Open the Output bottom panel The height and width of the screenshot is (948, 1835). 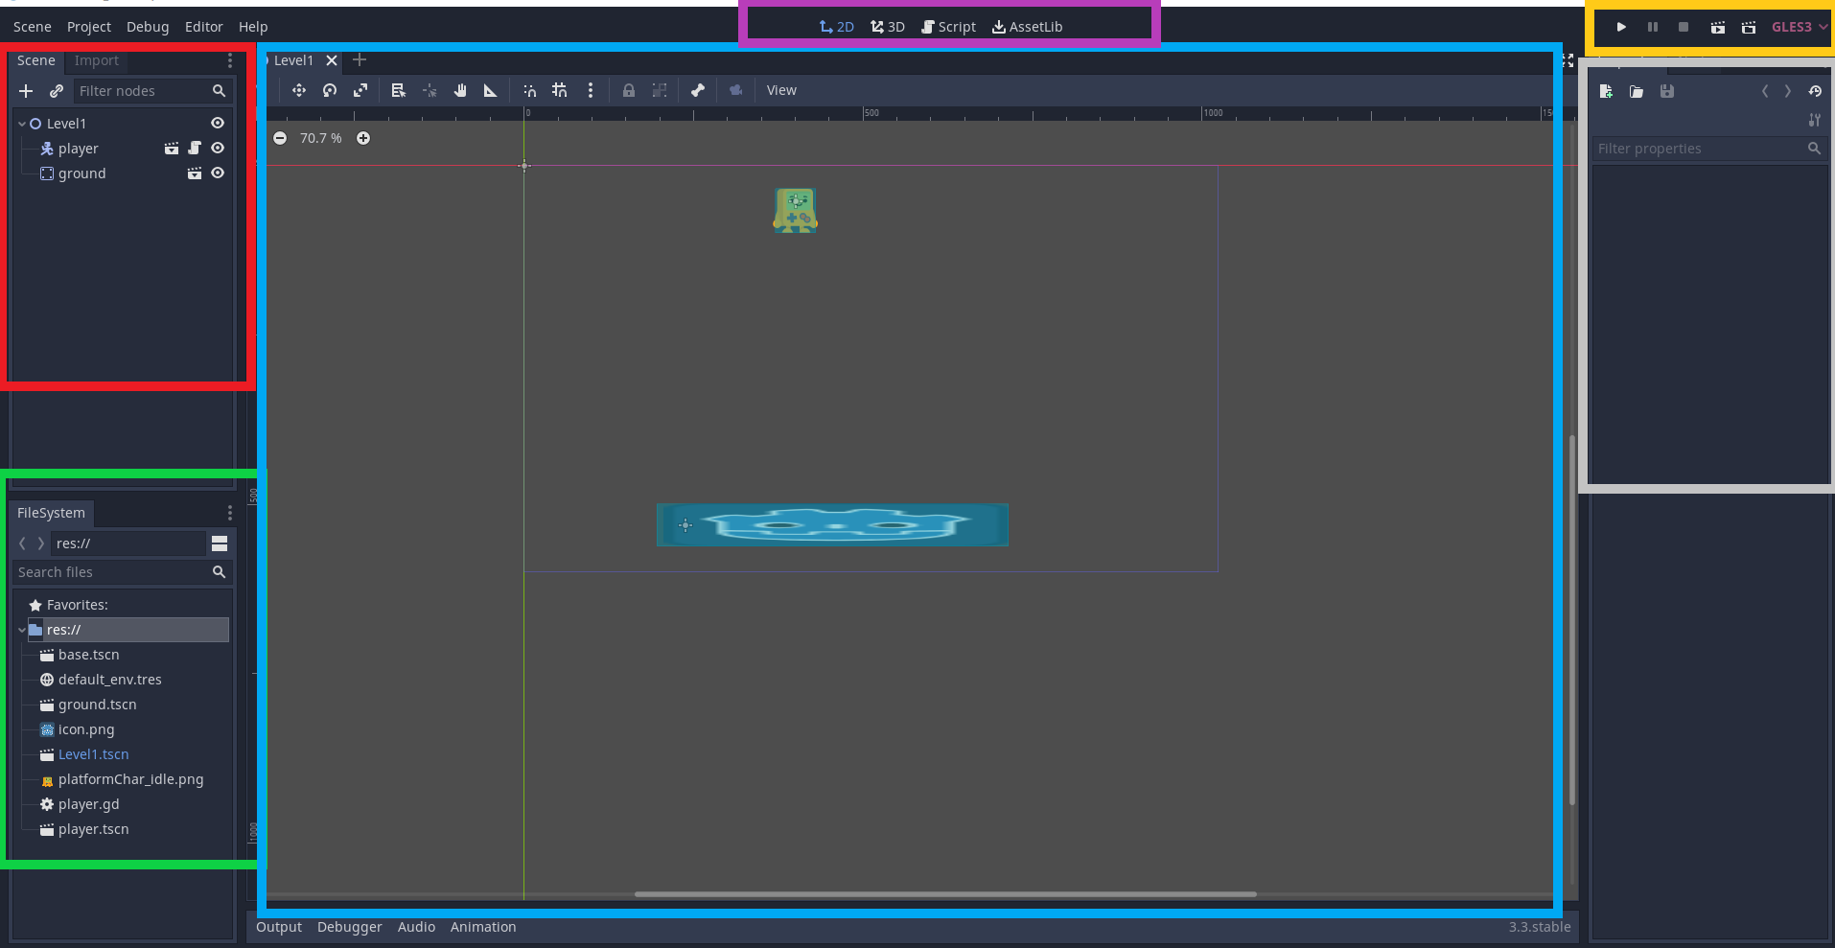[x=279, y=927]
